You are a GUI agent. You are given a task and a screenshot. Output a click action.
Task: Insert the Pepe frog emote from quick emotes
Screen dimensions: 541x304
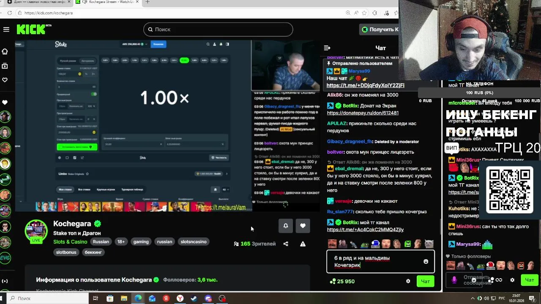point(365,244)
